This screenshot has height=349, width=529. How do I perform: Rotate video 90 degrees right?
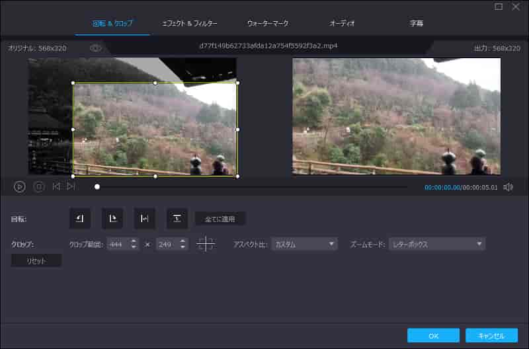click(x=112, y=218)
